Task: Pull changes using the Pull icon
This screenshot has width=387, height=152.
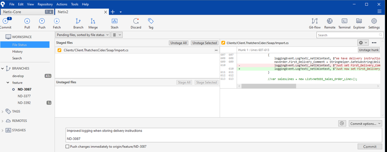Action: [x=27, y=24]
